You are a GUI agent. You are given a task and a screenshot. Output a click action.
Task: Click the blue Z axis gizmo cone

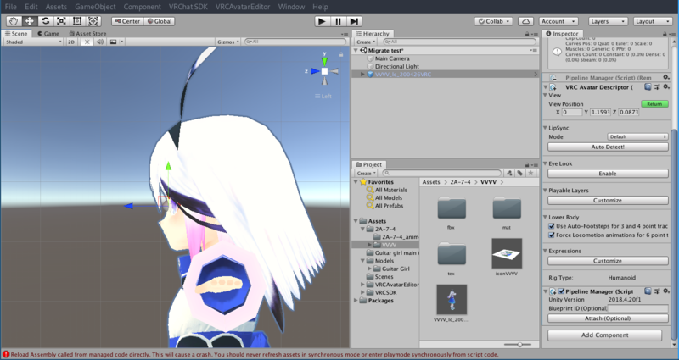coord(316,71)
